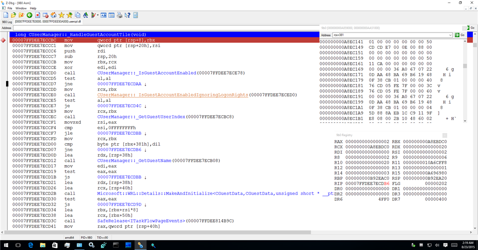Click the open folder with green arrow icon
Image resolution: width=478 pixels, height=250 pixels.
pos(14,15)
